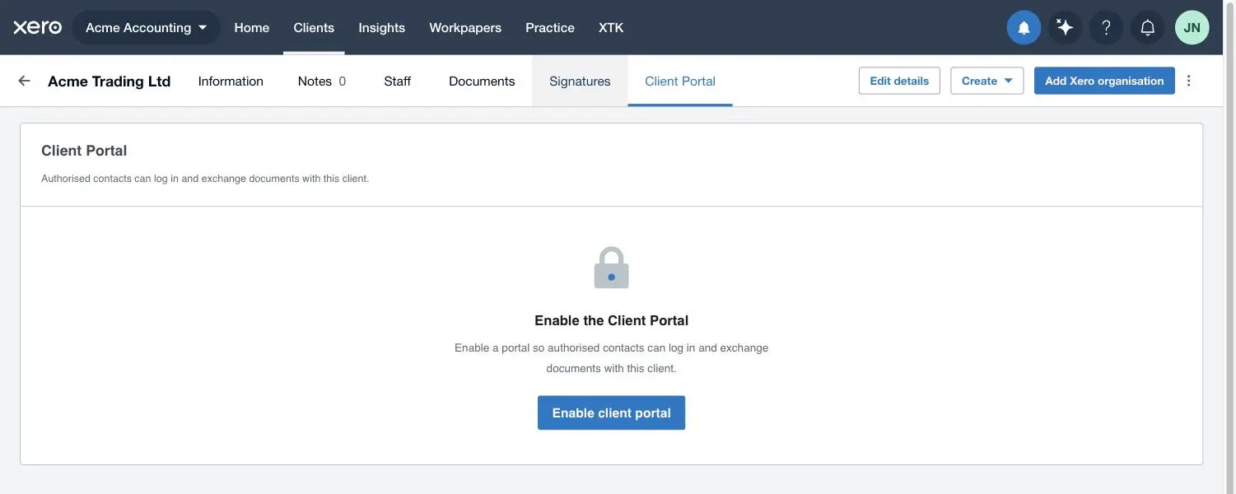Switch to the Staff tab
The height and width of the screenshot is (494, 1236).
(397, 81)
